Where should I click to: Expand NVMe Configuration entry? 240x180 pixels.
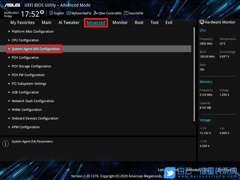26,110
